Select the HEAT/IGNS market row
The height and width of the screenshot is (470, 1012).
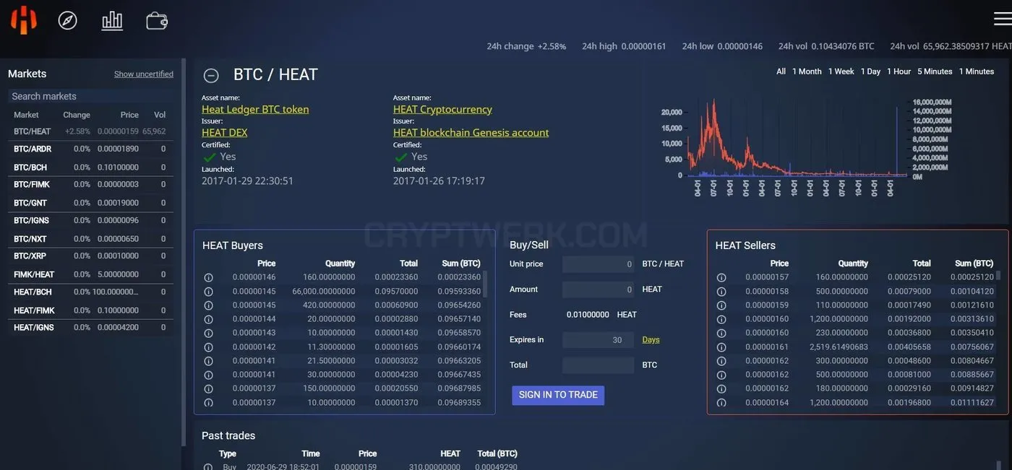point(90,327)
